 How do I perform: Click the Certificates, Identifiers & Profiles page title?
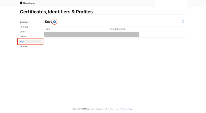click(x=56, y=12)
